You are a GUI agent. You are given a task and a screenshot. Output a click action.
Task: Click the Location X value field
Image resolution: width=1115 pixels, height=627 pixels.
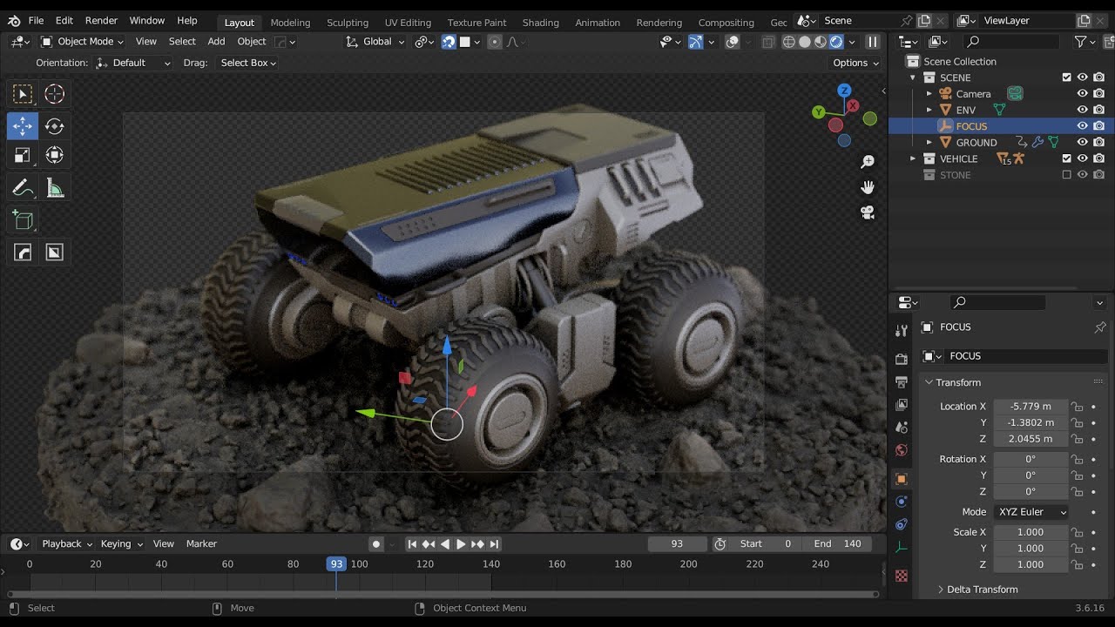(1031, 407)
